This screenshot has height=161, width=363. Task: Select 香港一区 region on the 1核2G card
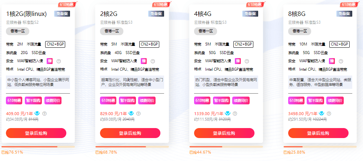[18, 31]
